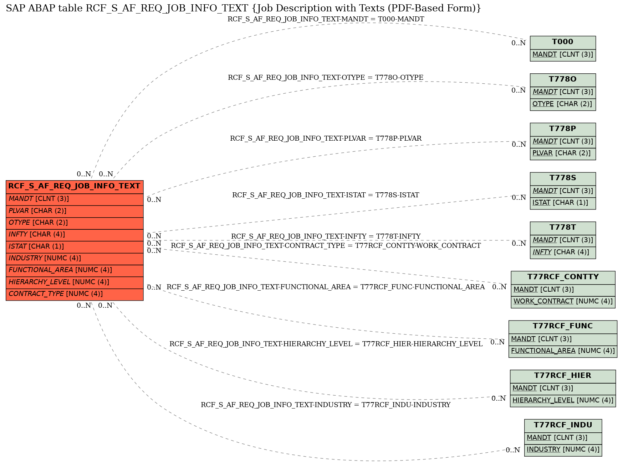Click the MANDT field in table T778P
The width and height of the screenshot is (623, 463).
pyautogui.click(x=563, y=142)
